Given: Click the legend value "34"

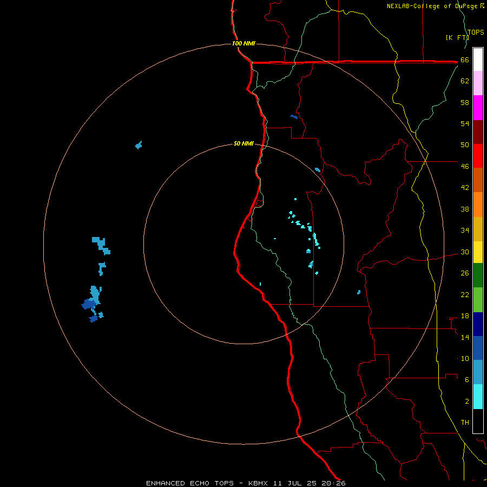Looking at the screenshot, I should [465, 231].
